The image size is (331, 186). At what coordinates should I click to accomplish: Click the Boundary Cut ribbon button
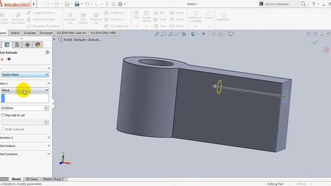[x=116, y=26]
